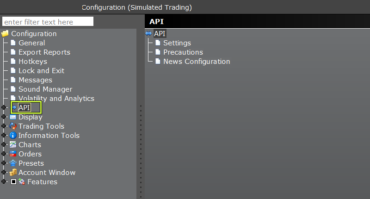Click the Presets icon
The width and height of the screenshot is (370, 199).
pyautogui.click(x=13, y=163)
